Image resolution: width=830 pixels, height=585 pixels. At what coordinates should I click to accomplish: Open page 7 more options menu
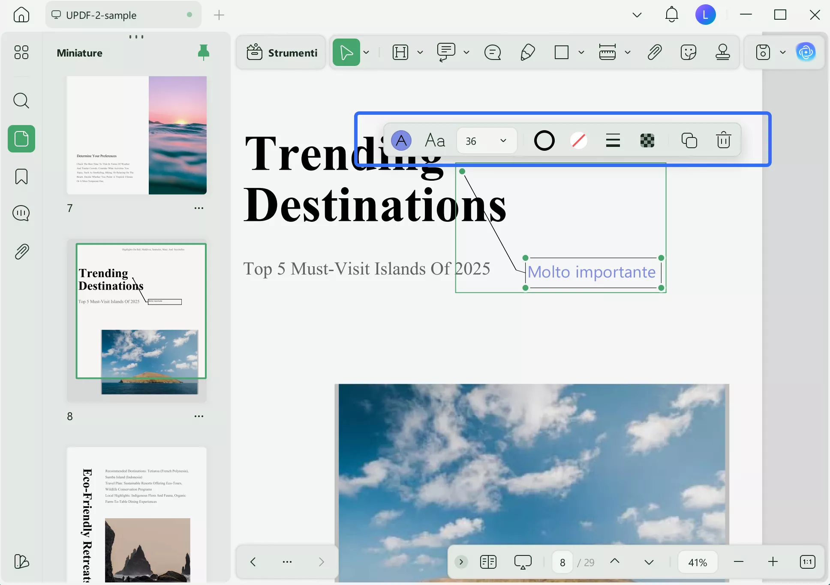(198, 208)
